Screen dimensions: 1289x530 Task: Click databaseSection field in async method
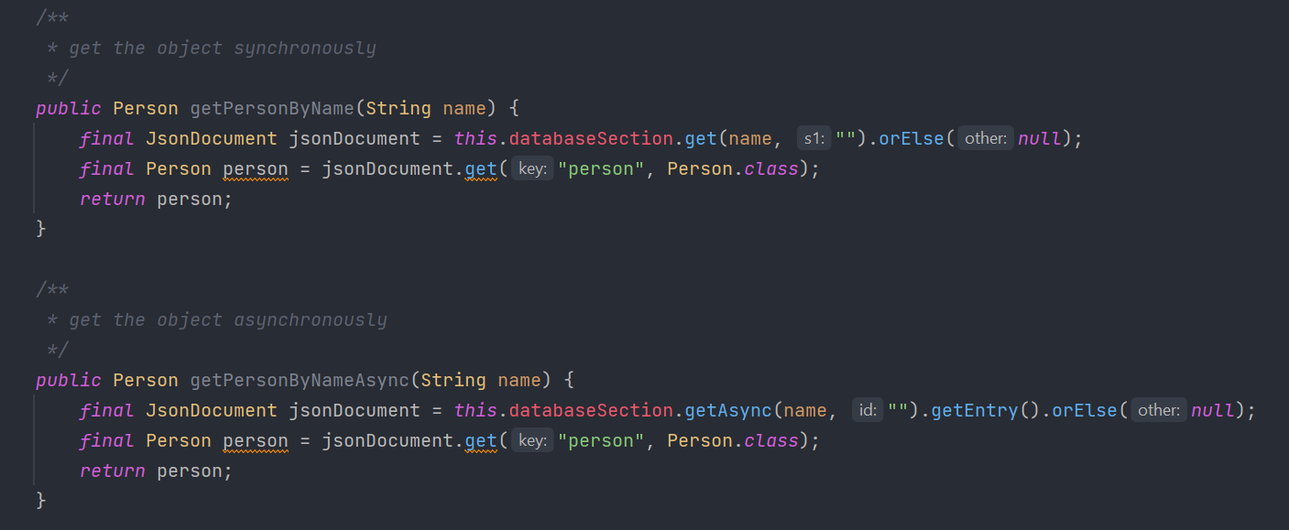592,410
